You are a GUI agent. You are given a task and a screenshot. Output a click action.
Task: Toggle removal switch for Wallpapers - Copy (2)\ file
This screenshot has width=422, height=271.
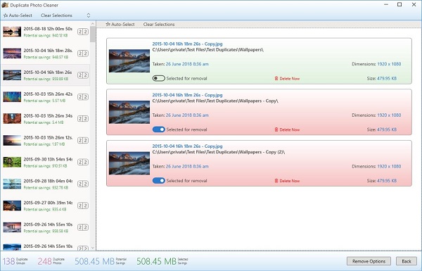click(x=158, y=181)
